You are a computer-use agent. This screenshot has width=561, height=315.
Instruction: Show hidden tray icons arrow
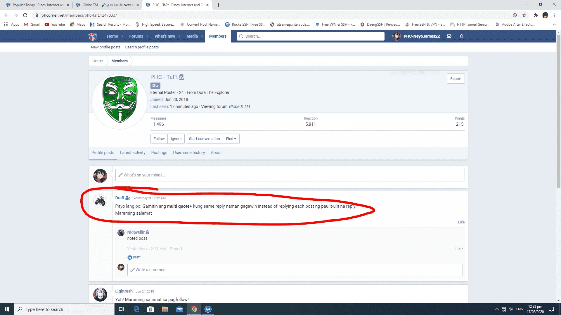pos(497,309)
